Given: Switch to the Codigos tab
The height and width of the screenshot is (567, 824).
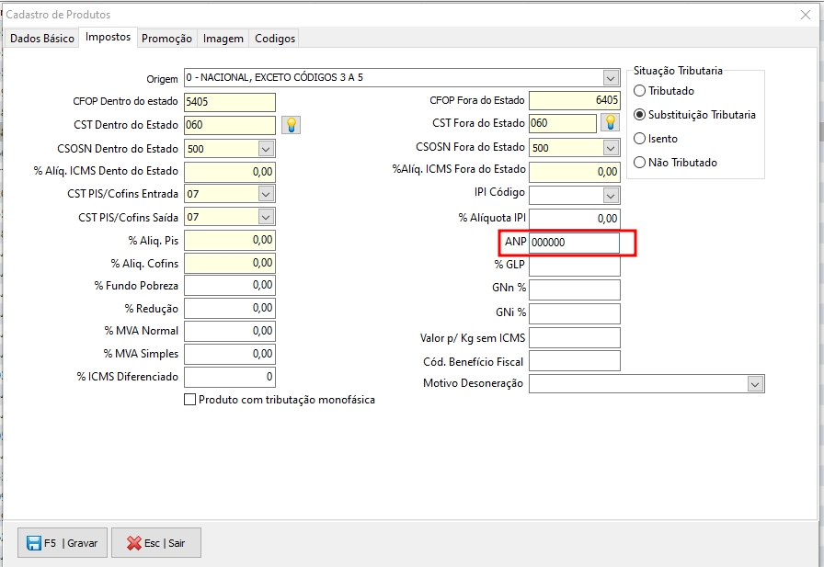Looking at the screenshot, I should pyautogui.click(x=275, y=39).
